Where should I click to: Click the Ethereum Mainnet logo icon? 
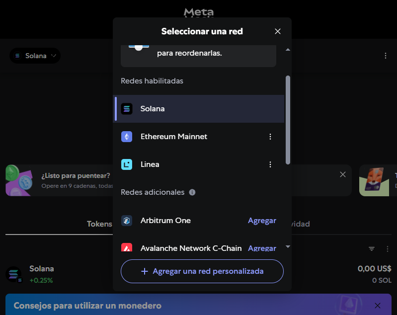[x=127, y=137]
